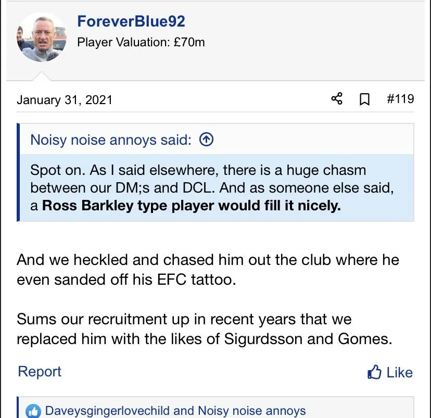Jump to original post via circled up-arrow
Image resolution: width=431 pixels, height=418 pixels.
[x=207, y=140]
